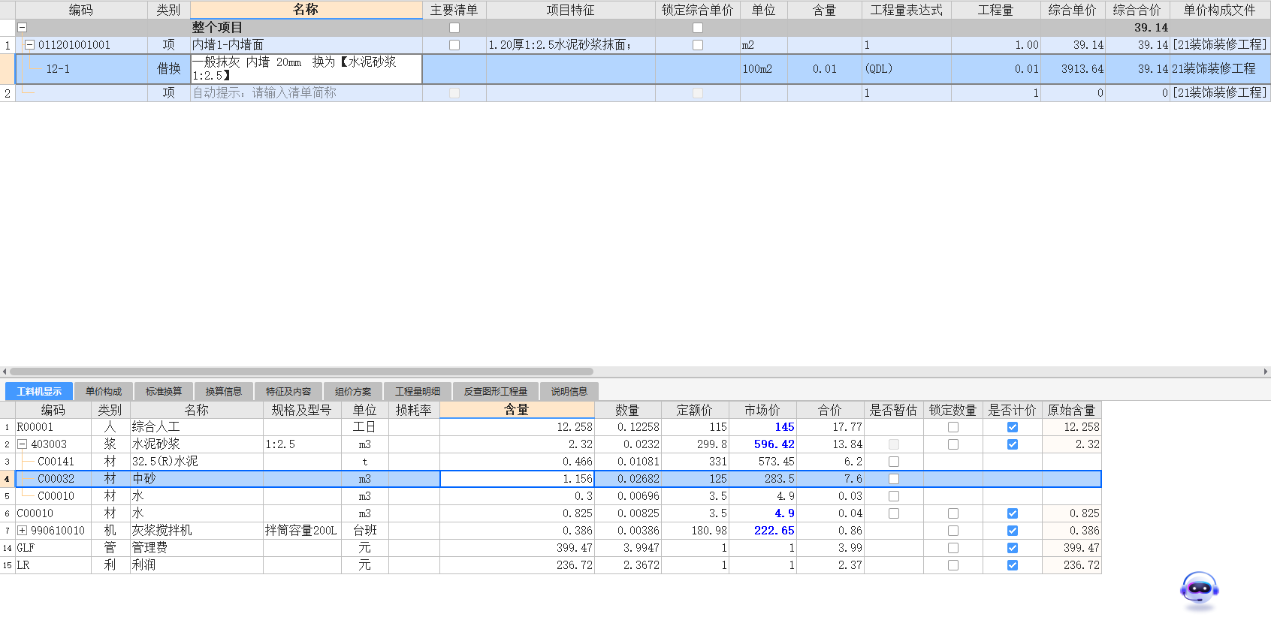Select market price 596.42 for 水泥砂浆

(762, 444)
